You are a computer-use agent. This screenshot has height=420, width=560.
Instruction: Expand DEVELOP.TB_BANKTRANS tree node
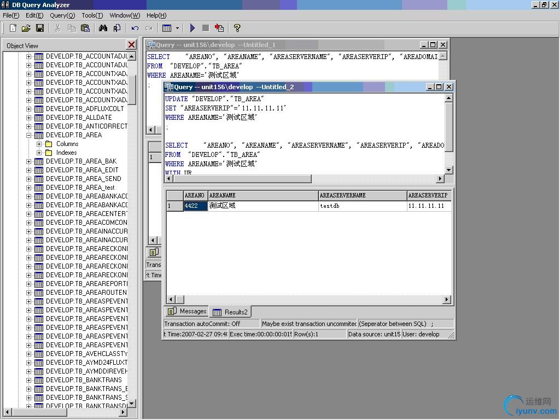[28, 380]
